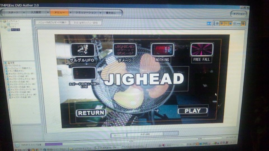Open the シミュレーション tab

[86, 13]
